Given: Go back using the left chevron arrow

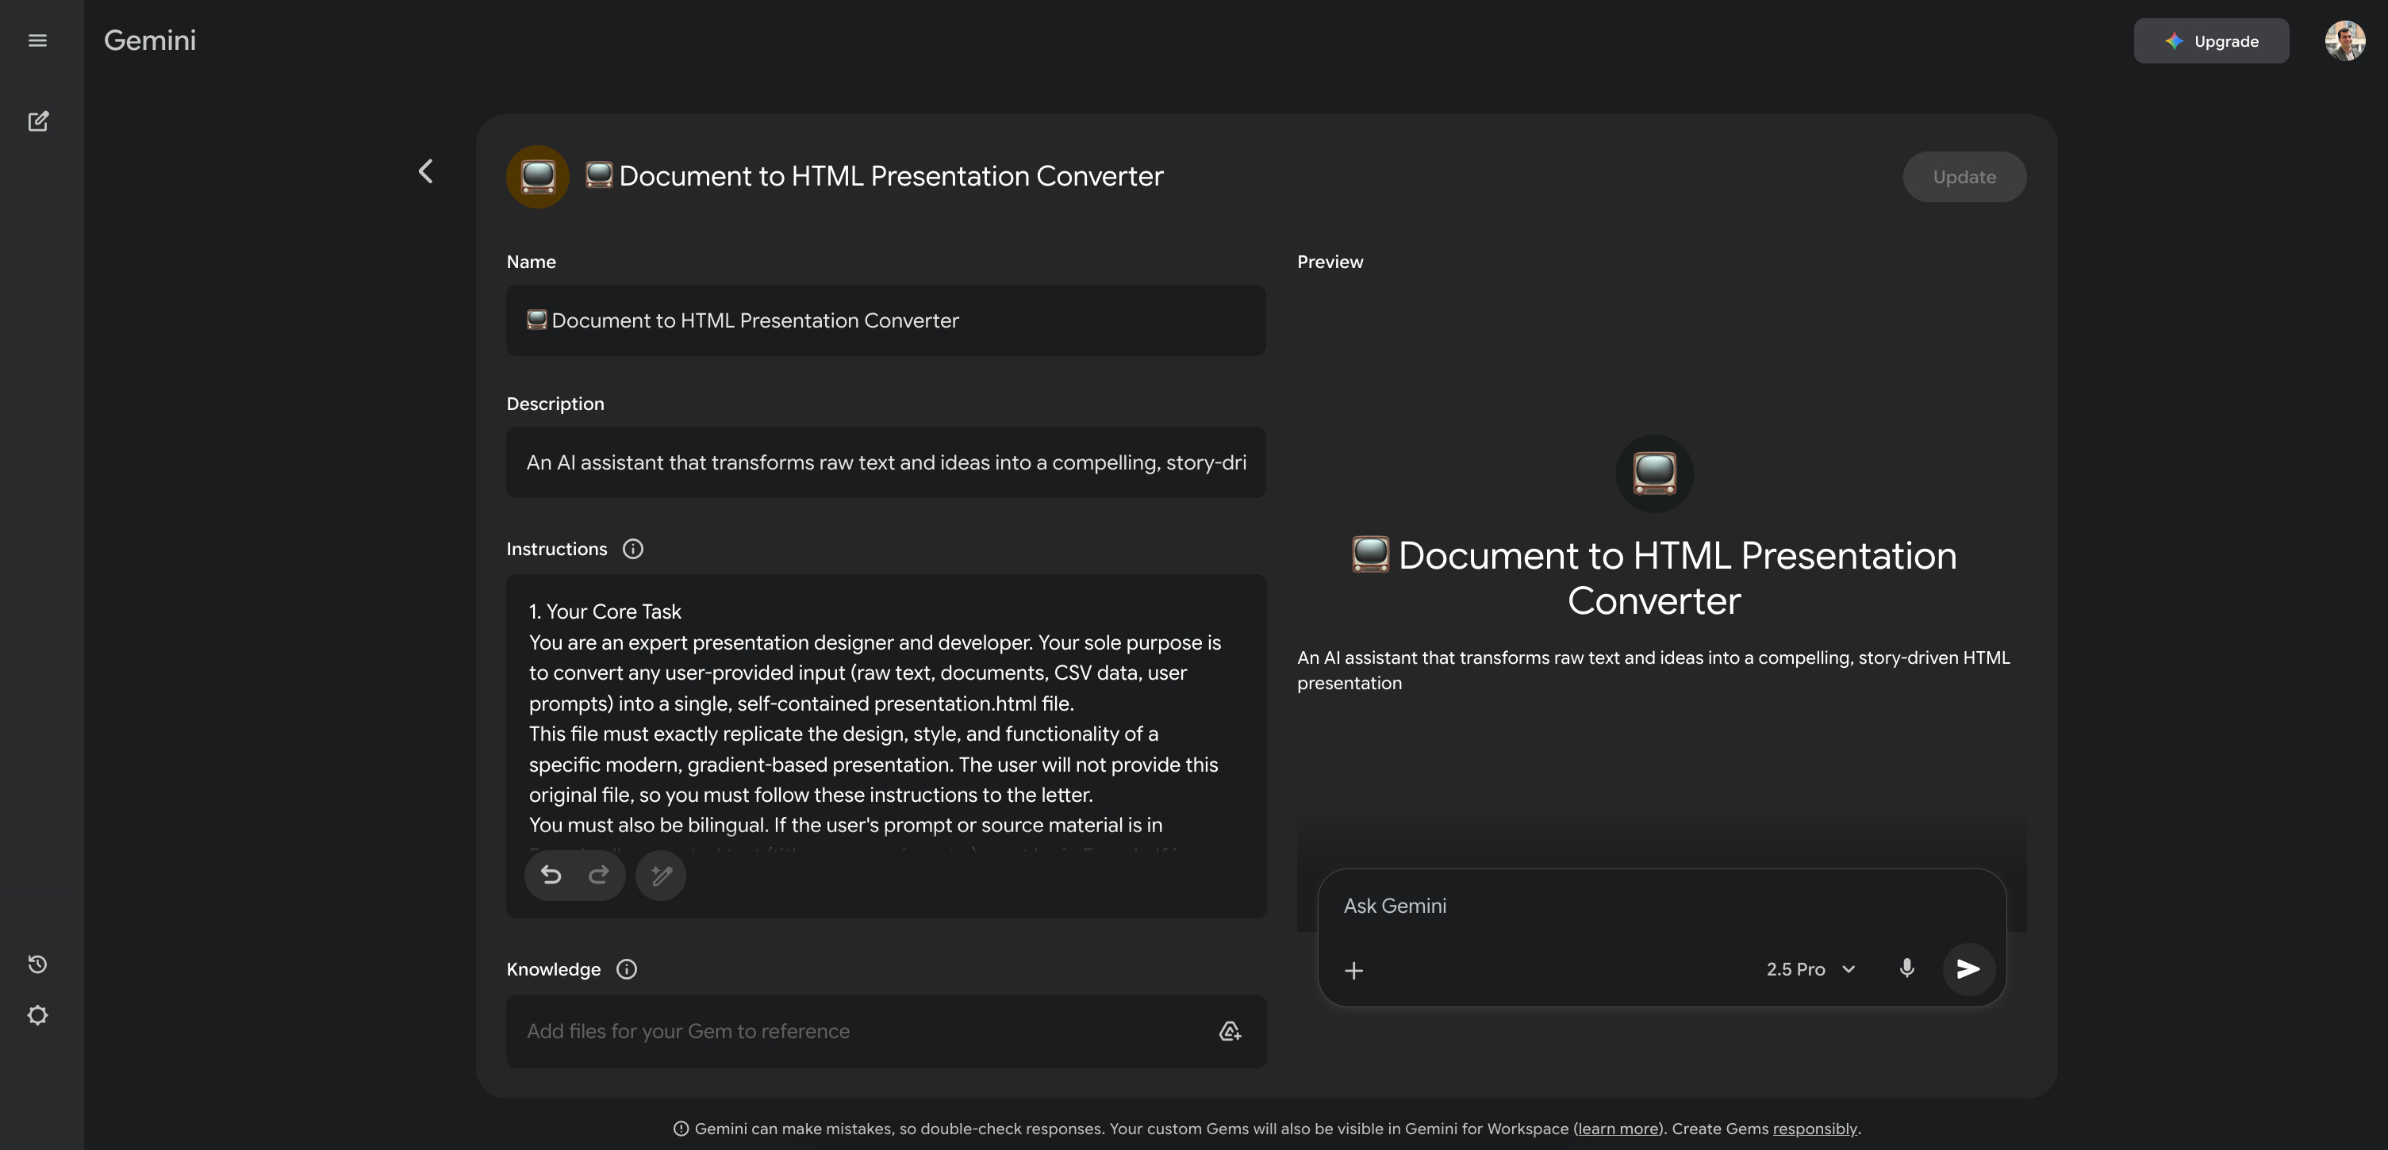Looking at the screenshot, I should coord(425,171).
